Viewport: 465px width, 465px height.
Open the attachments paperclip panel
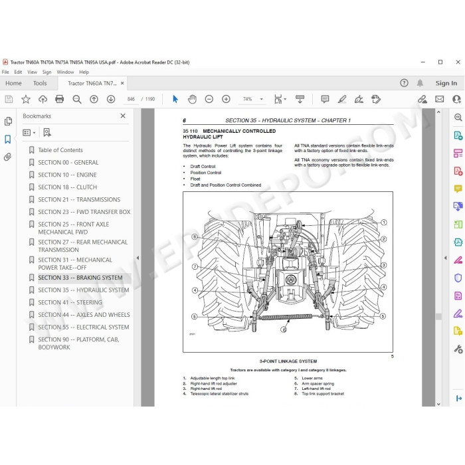(8, 157)
